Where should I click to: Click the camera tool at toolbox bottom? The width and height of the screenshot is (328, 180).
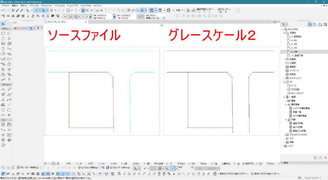coord(3,145)
